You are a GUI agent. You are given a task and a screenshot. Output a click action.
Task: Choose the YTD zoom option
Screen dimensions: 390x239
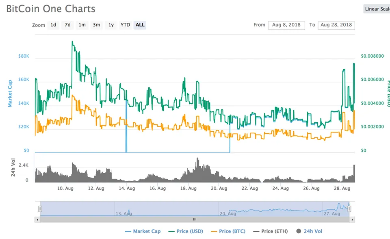coord(126,25)
